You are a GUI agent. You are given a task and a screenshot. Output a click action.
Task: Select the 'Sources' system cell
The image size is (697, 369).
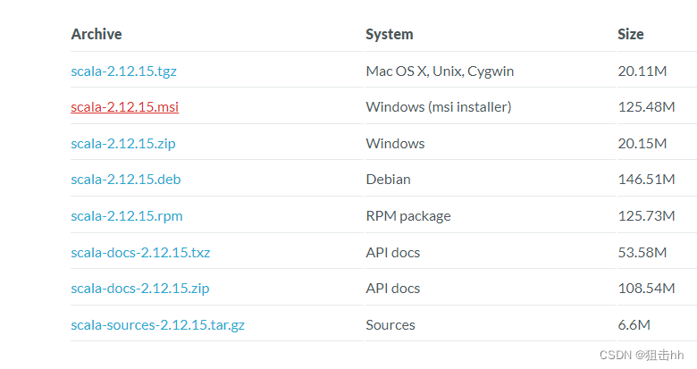pyautogui.click(x=390, y=325)
